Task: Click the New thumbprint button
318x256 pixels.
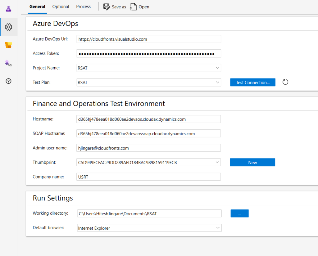Action: (252, 162)
